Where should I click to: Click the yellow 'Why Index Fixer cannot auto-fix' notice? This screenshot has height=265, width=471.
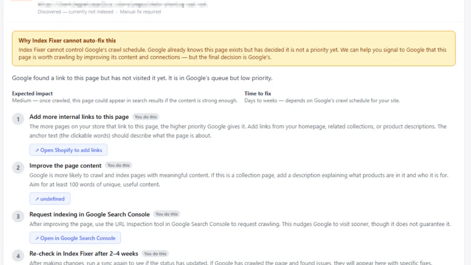click(234, 48)
